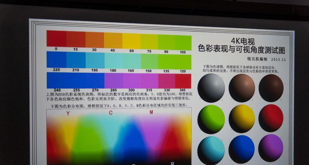Click the green block labeled 105
This screenshot has height=165, width=309.
click(x=183, y=43)
